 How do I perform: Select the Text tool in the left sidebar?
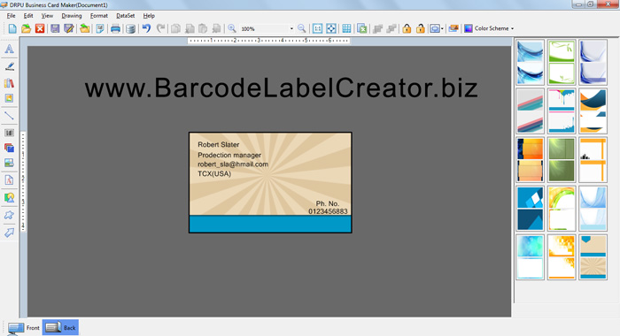10,50
